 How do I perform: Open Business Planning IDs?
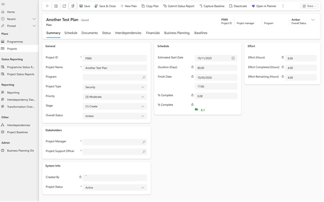click(x=17, y=151)
